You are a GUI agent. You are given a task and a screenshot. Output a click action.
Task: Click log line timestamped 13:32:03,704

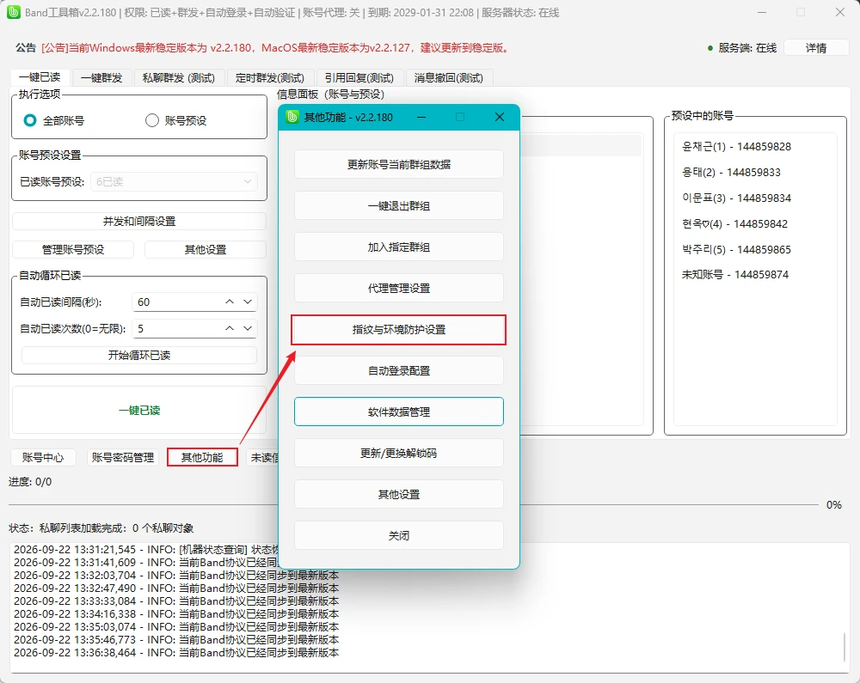tap(176, 575)
